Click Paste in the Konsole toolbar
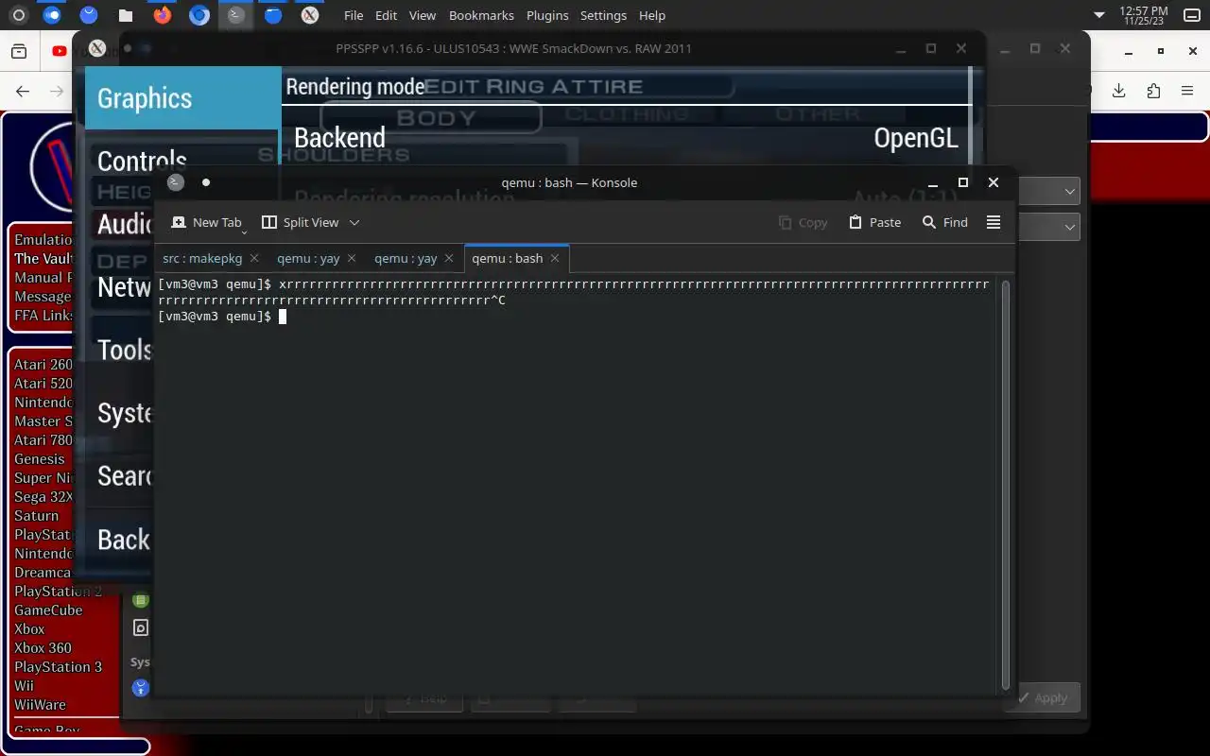This screenshot has width=1210, height=756. coord(874,222)
